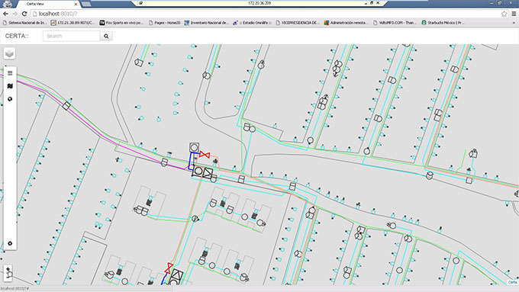Open the Starbucks México bookmark
The width and height of the screenshot is (519, 292).
(443, 23)
